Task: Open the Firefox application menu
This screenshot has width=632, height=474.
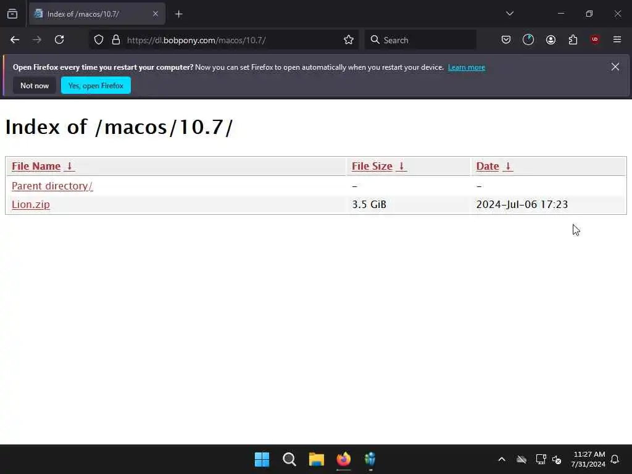Action: 617,39
